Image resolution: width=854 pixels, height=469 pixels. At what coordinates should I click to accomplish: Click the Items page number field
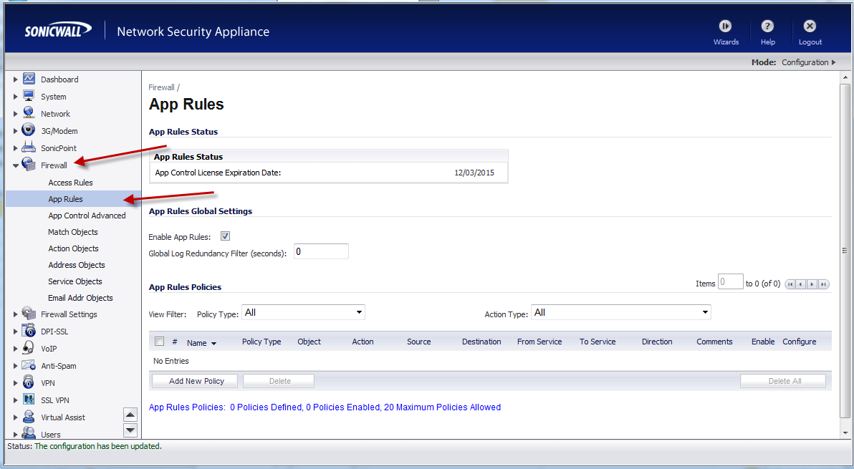(x=730, y=282)
